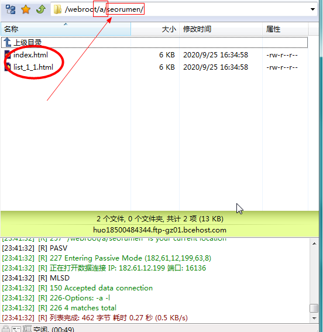Click the folder icon in path bar

[57, 9]
